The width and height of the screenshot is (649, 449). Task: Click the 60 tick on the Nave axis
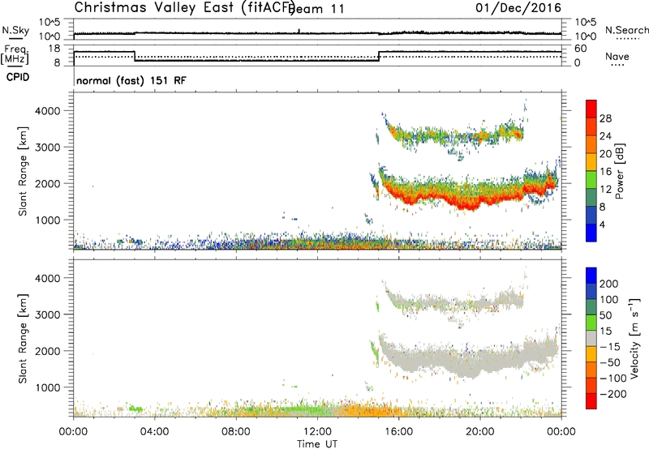point(581,49)
